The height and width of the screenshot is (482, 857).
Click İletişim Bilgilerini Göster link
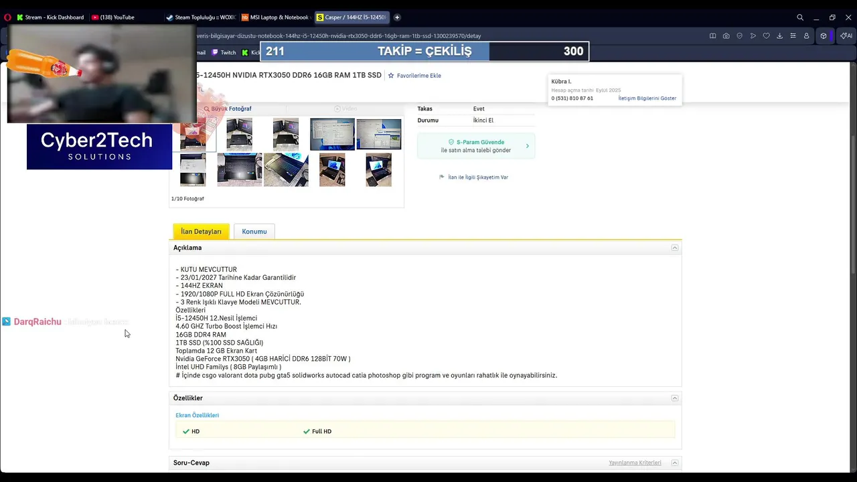click(647, 98)
